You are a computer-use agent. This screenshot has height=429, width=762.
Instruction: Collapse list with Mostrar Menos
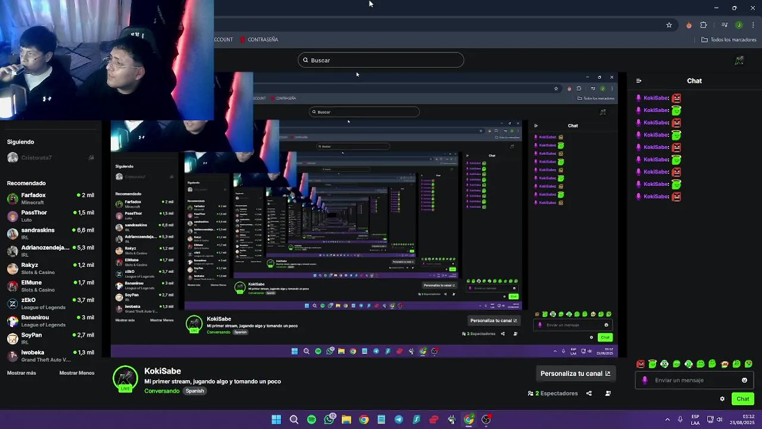(77, 373)
